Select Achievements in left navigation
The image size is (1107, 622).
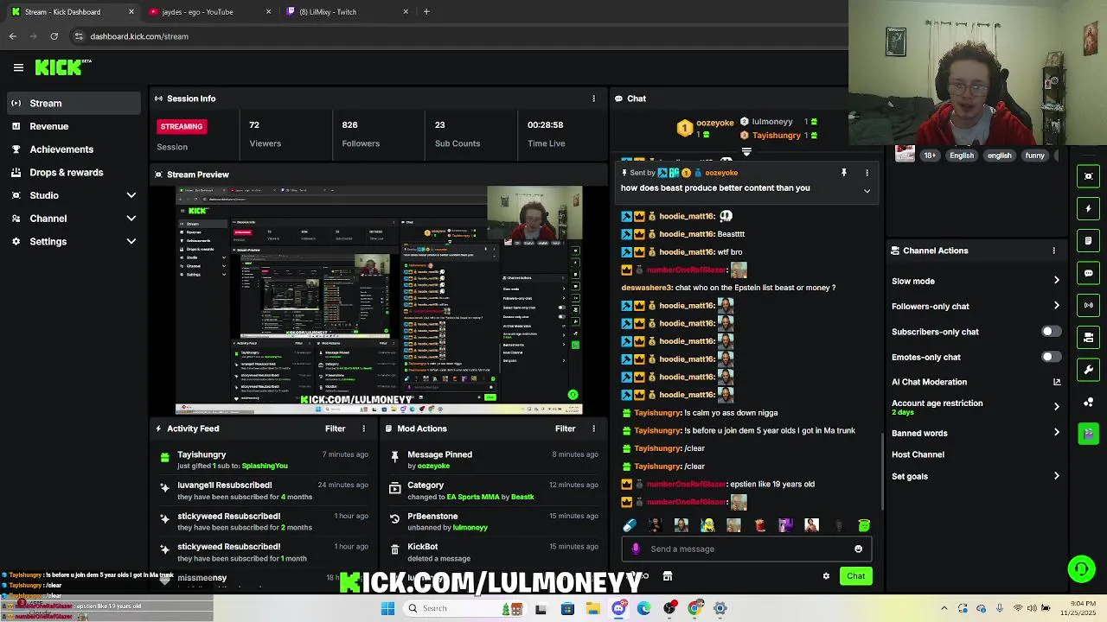(x=72, y=149)
